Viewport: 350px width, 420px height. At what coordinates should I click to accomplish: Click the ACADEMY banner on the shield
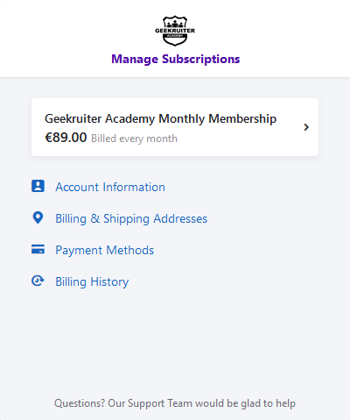[175, 36]
